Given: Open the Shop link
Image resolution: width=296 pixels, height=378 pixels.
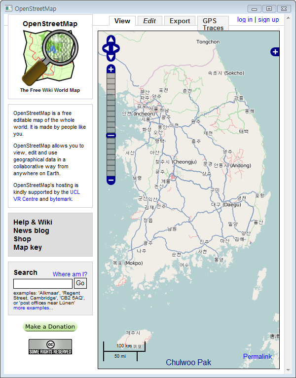Looking at the screenshot, I should [22, 239].
